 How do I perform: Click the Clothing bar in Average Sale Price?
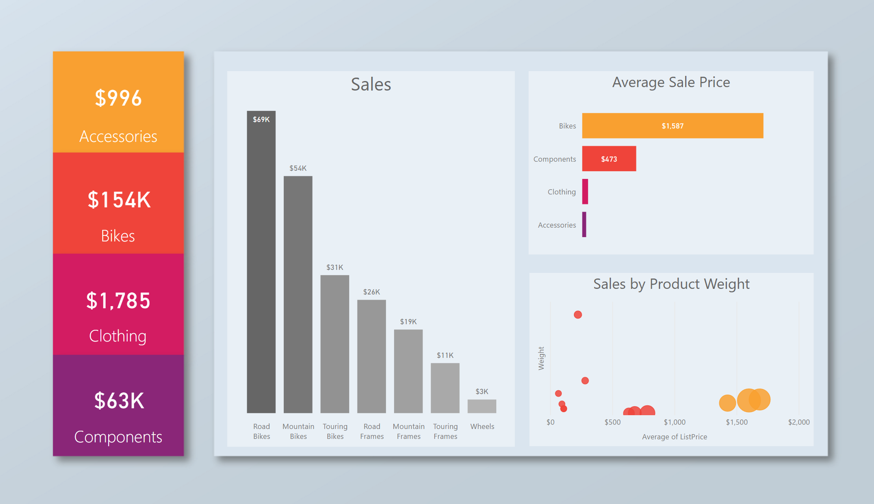585,192
